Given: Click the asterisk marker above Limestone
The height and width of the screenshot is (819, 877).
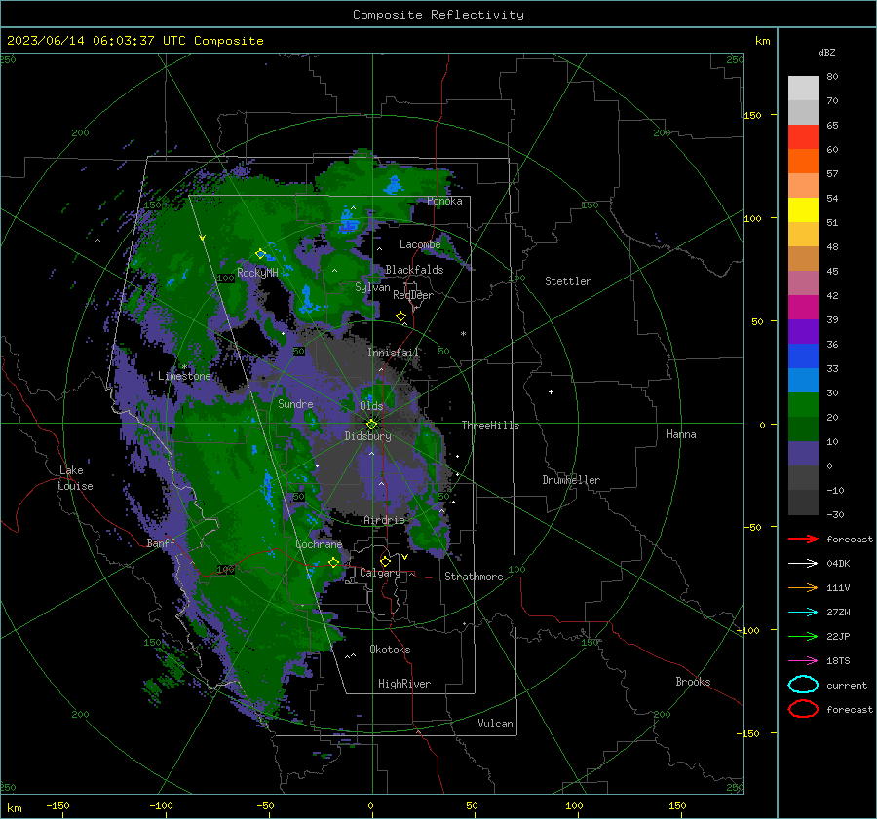Looking at the screenshot, I should 185,367.
